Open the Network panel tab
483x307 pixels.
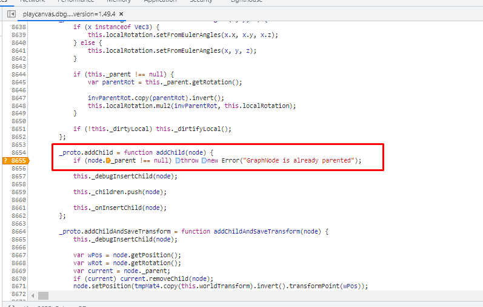(x=32, y=2)
